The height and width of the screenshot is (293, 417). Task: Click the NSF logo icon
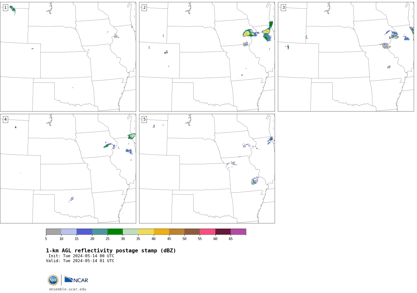click(x=53, y=280)
